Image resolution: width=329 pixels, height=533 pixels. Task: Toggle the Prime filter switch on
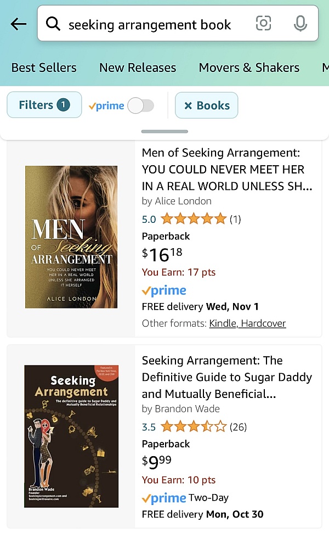point(140,105)
